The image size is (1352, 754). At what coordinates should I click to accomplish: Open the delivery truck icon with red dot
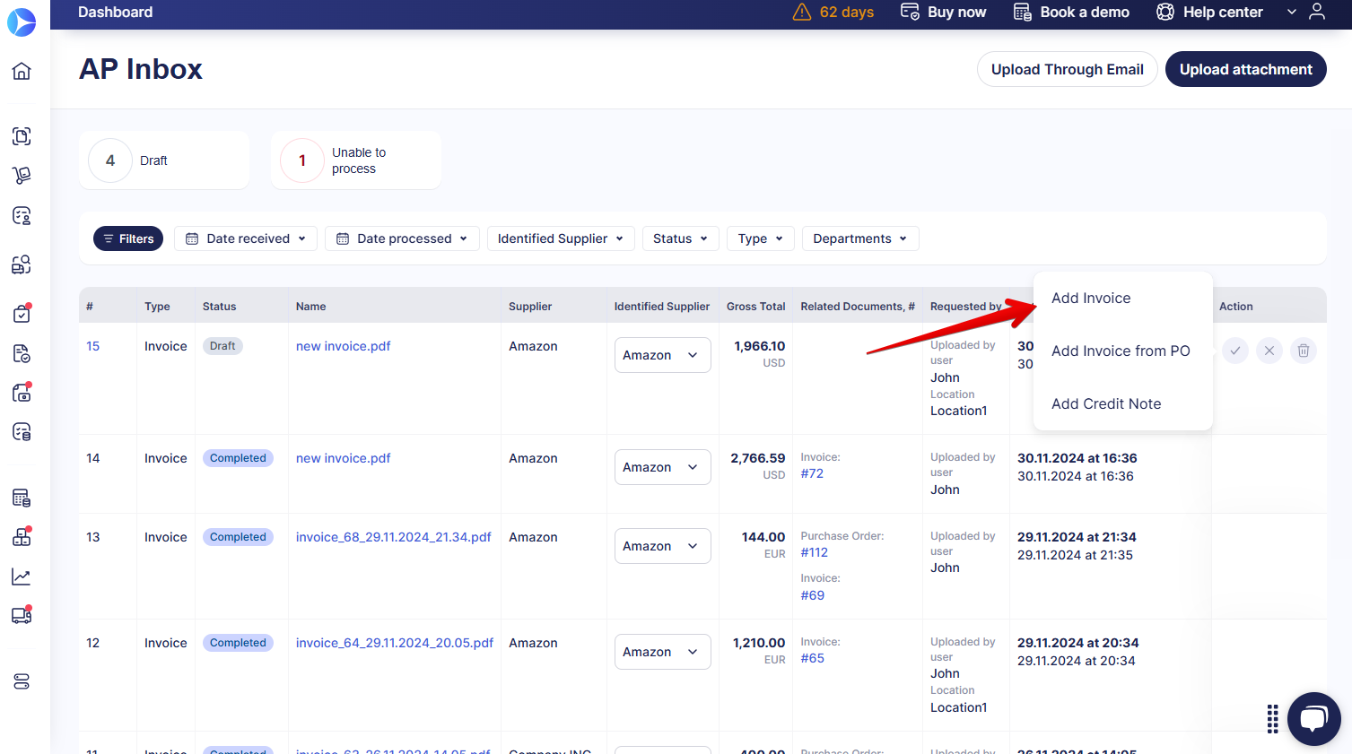point(22,615)
